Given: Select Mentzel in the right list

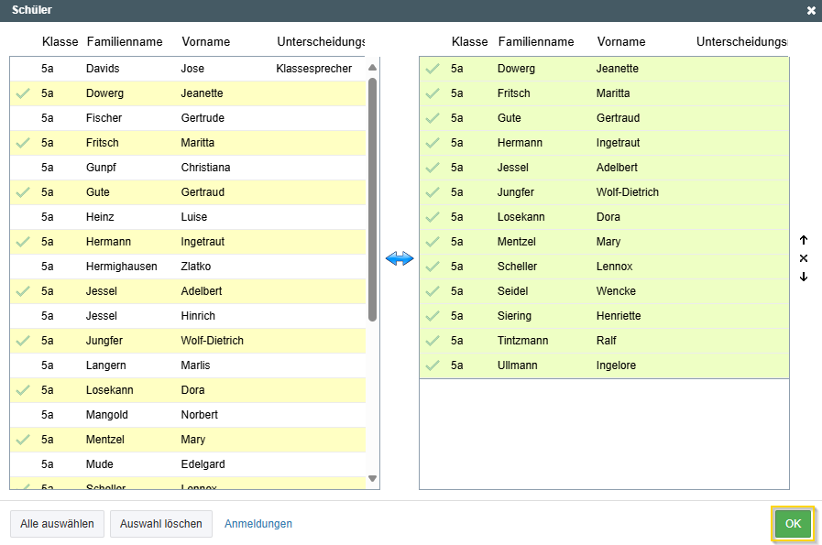Looking at the screenshot, I should (x=604, y=242).
